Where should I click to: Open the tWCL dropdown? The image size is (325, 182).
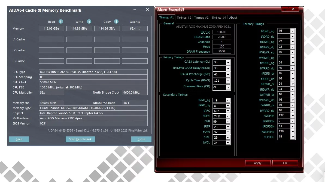(228, 143)
